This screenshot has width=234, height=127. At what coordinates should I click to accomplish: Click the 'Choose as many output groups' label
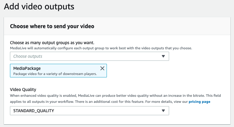52,43
